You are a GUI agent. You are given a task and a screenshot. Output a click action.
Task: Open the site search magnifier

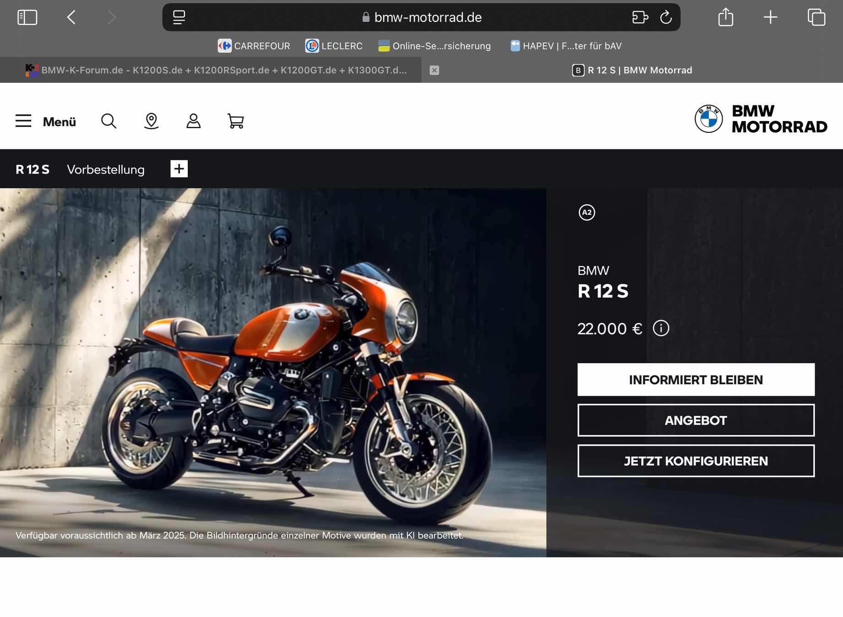coord(109,121)
